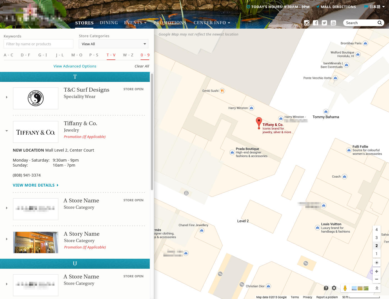Click the A Story Name storefront photo
Viewport: 389px width, 299px height.
[x=36, y=242]
